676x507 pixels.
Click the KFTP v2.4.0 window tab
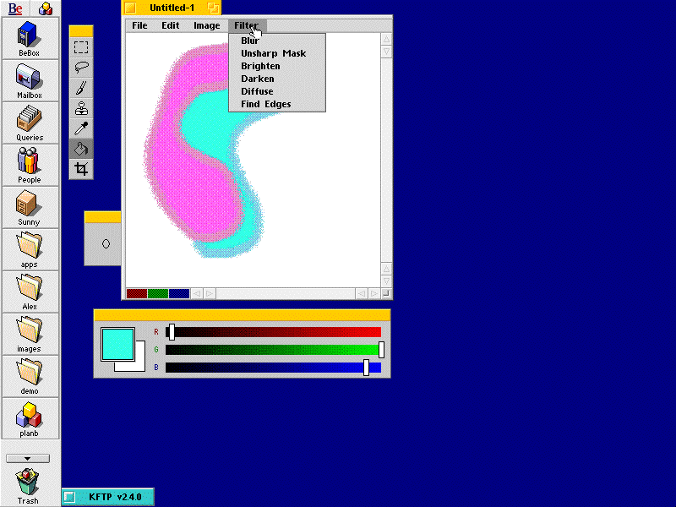(108, 497)
